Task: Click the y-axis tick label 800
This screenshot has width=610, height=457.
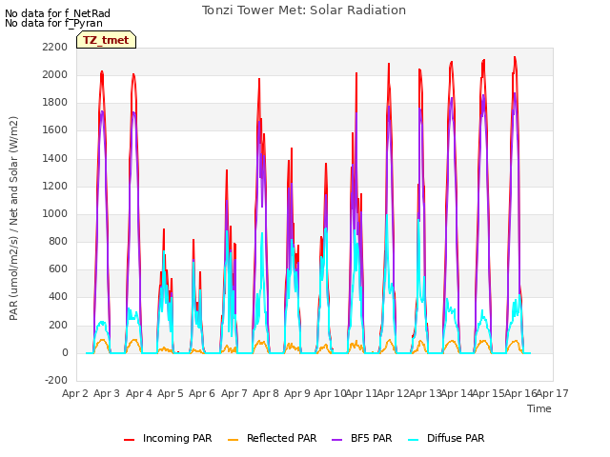Action: click(x=58, y=241)
